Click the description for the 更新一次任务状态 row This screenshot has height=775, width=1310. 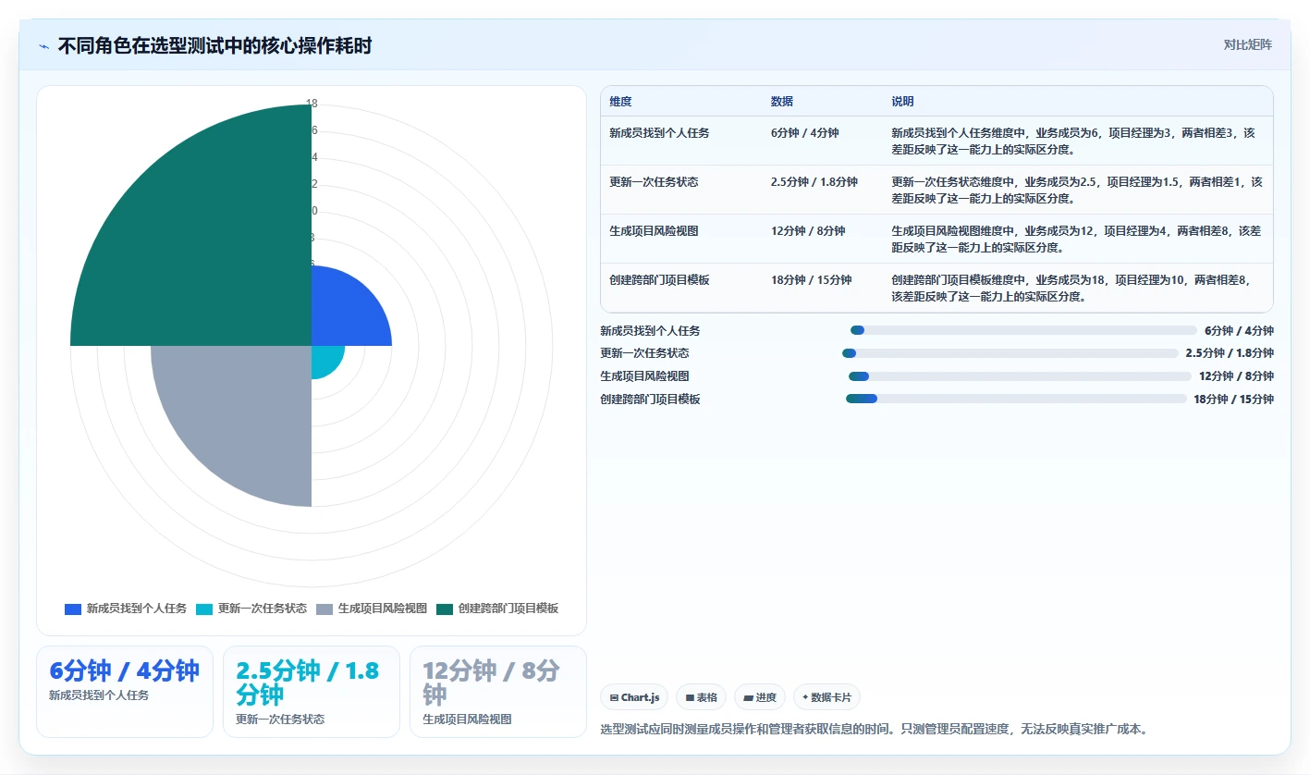pyautogui.click(x=1076, y=190)
